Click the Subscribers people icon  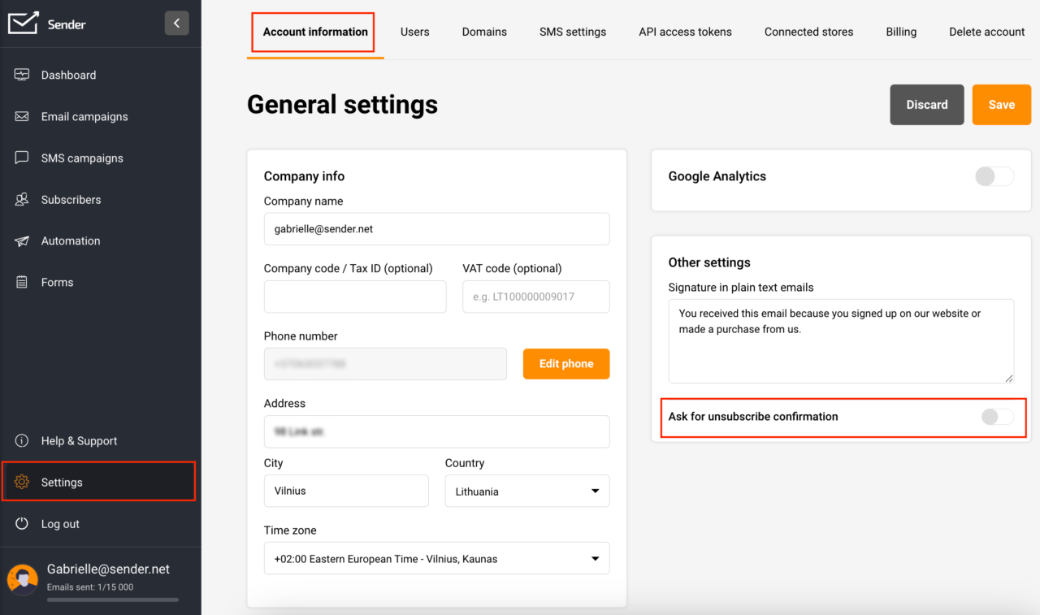[x=22, y=199]
